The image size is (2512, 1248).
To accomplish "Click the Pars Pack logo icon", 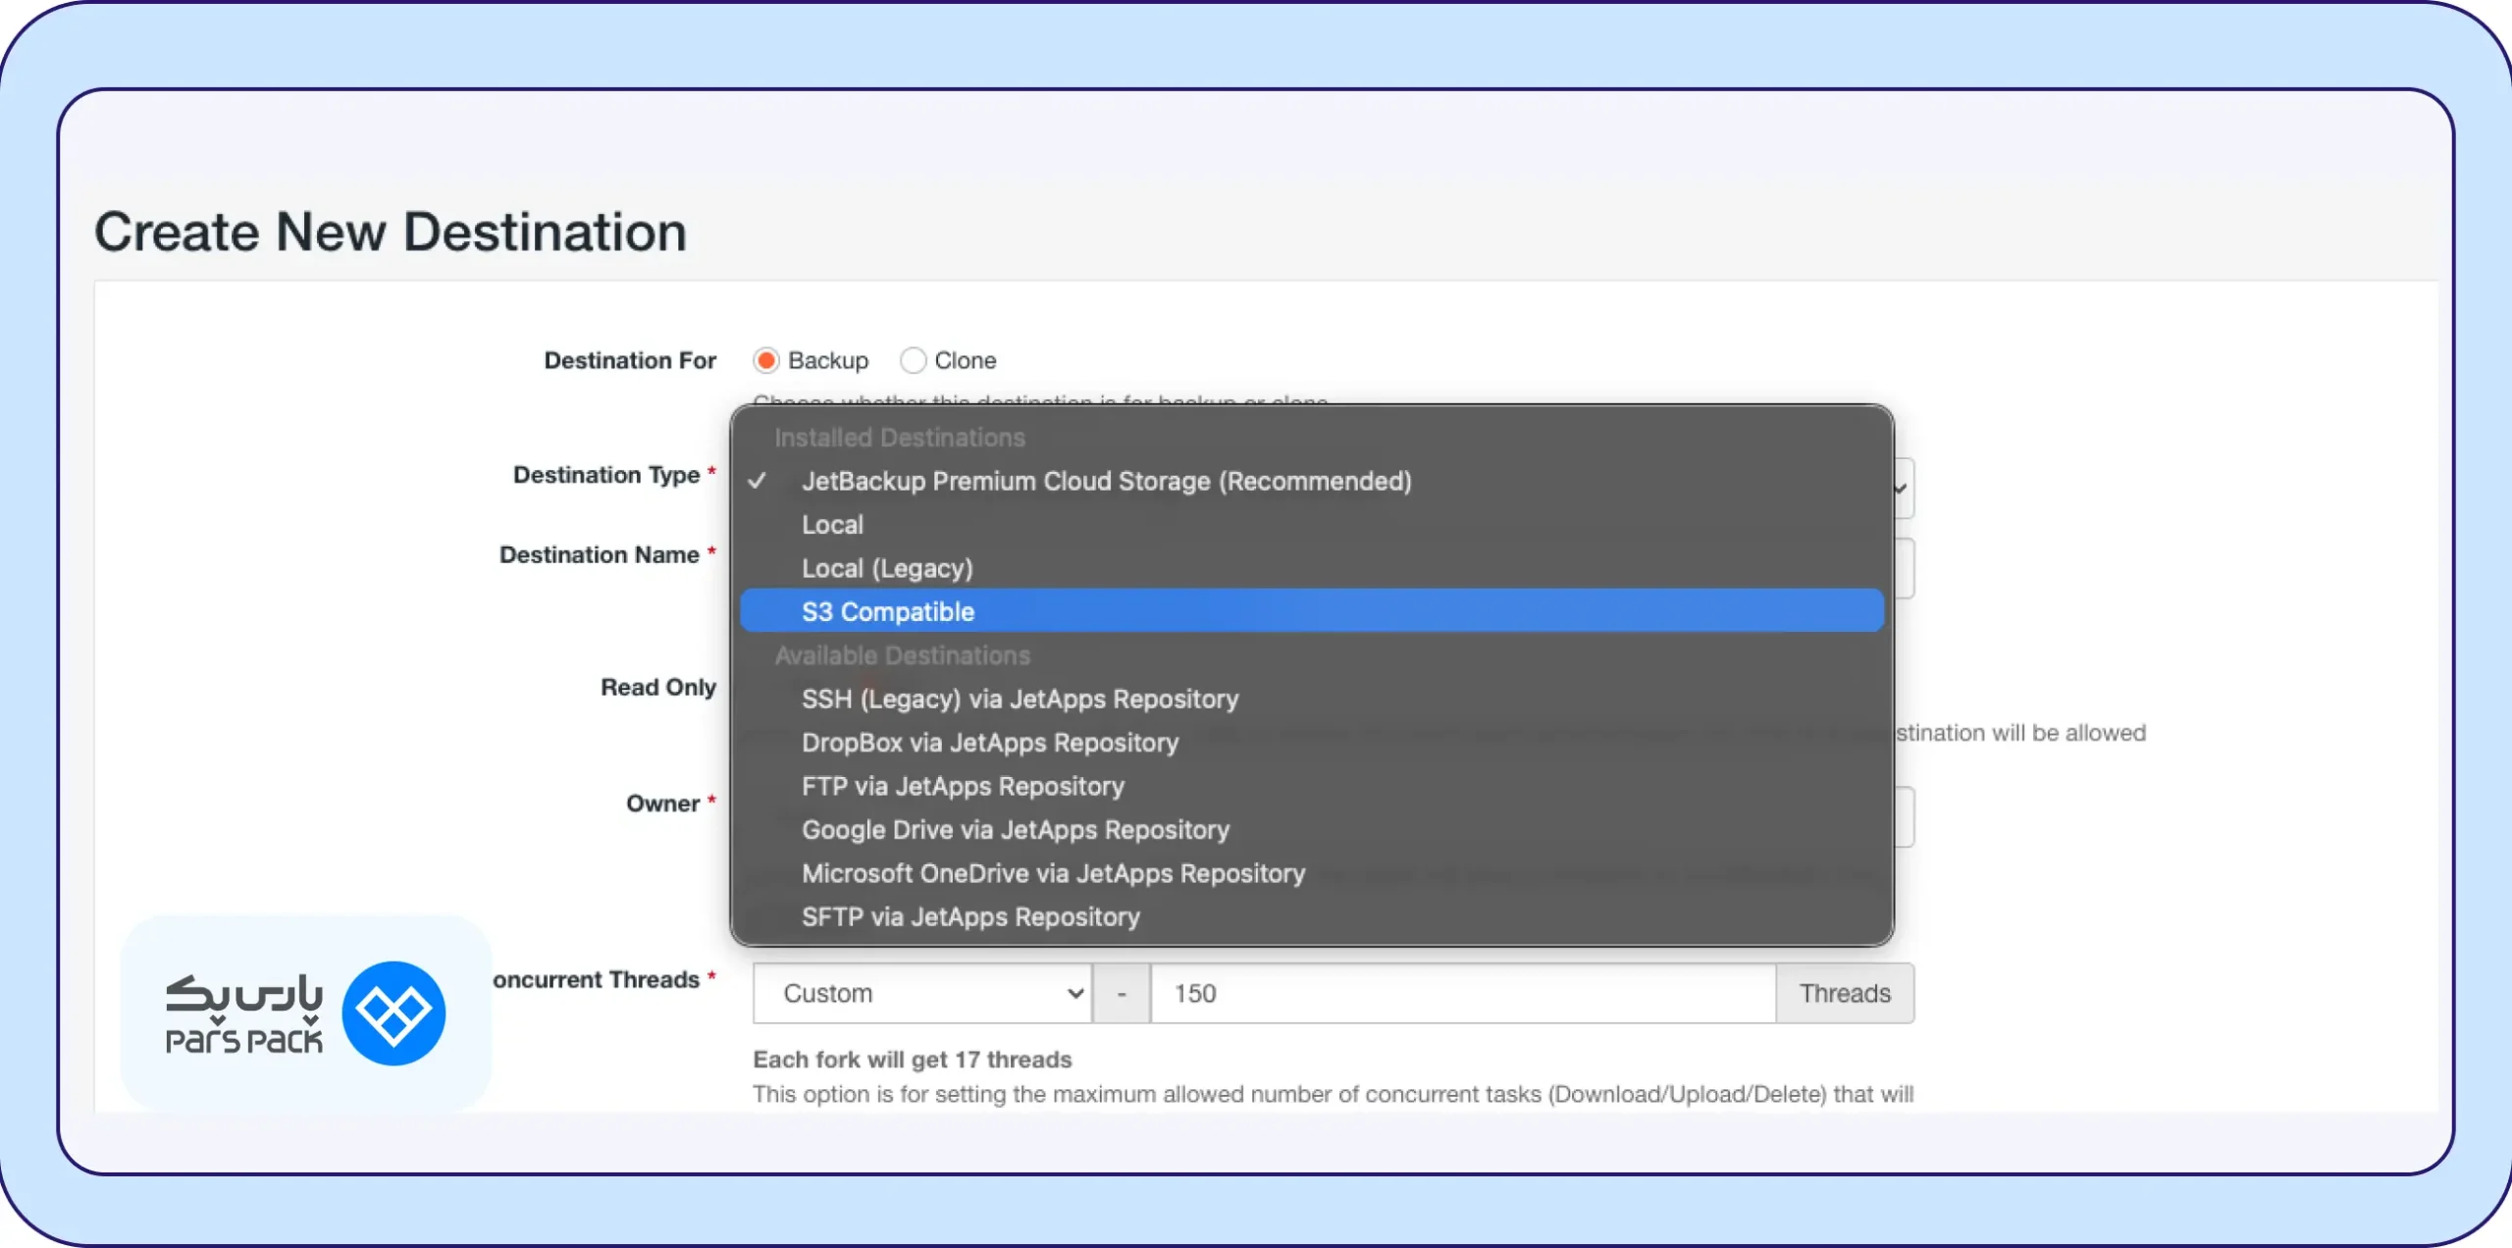I will pos(393,1014).
